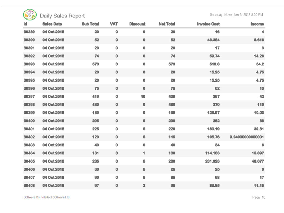284x213 pixels.
Task: Select the Sub Total column header
Action: click(90, 24)
